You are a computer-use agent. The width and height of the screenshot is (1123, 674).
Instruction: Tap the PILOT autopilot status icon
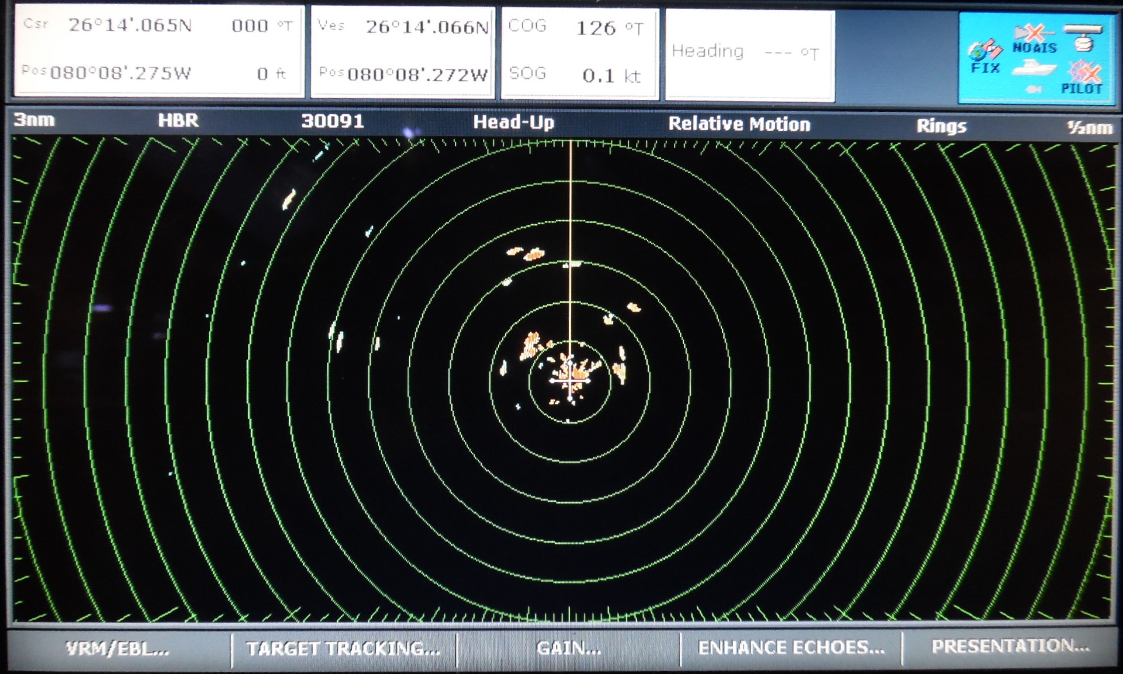coord(1082,79)
